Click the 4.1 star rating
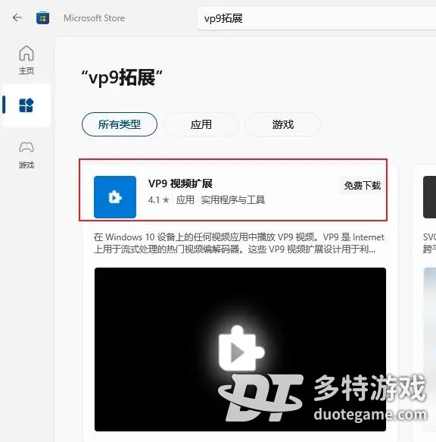Image resolution: width=436 pixels, height=442 pixels. click(x=159, y=200)
